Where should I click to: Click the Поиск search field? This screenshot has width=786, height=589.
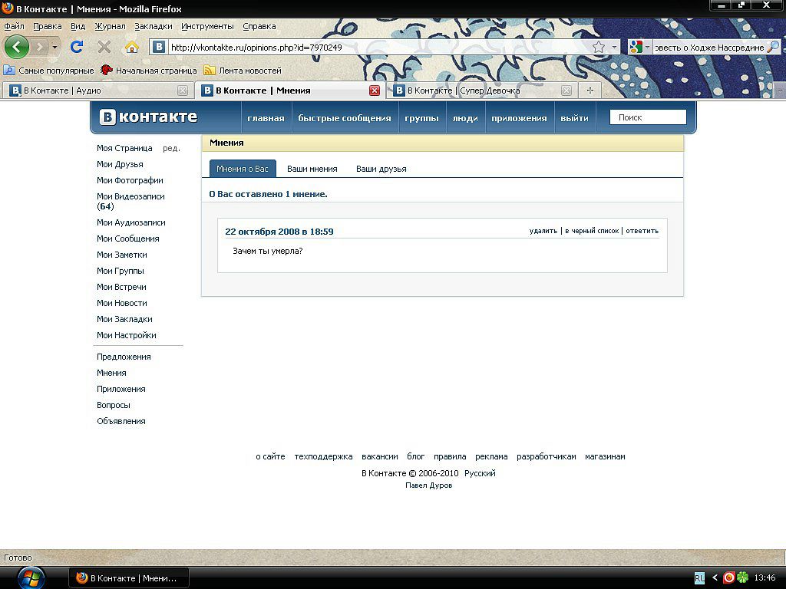click(648, 117)
